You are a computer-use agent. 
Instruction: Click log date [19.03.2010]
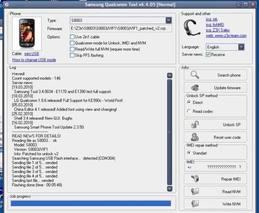22,87
